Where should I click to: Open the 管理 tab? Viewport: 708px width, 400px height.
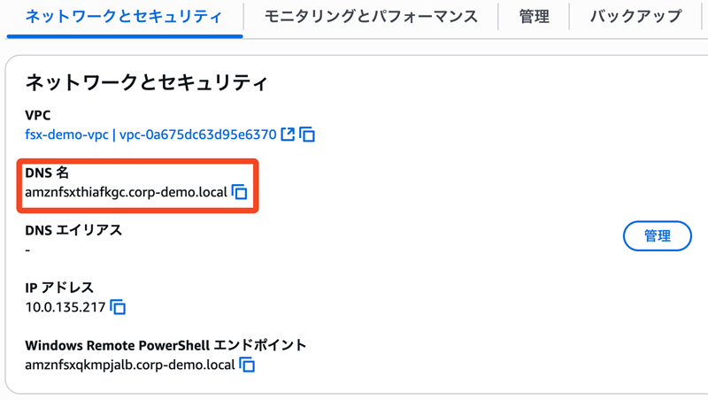point(535,16)
